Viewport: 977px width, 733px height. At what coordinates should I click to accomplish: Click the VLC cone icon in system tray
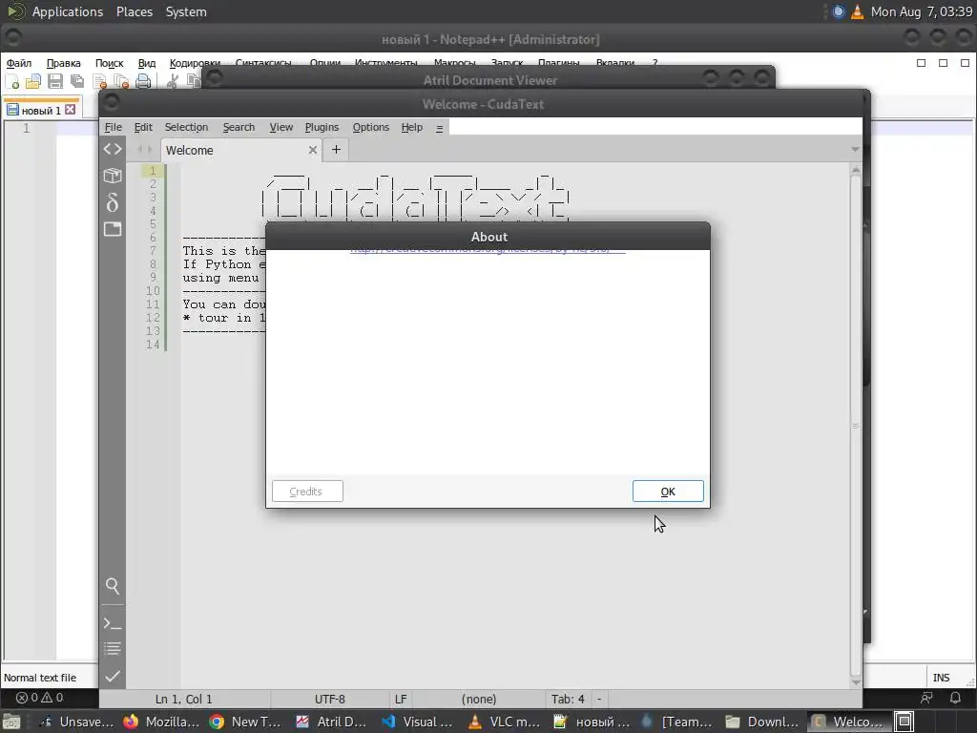click(858, 11)
